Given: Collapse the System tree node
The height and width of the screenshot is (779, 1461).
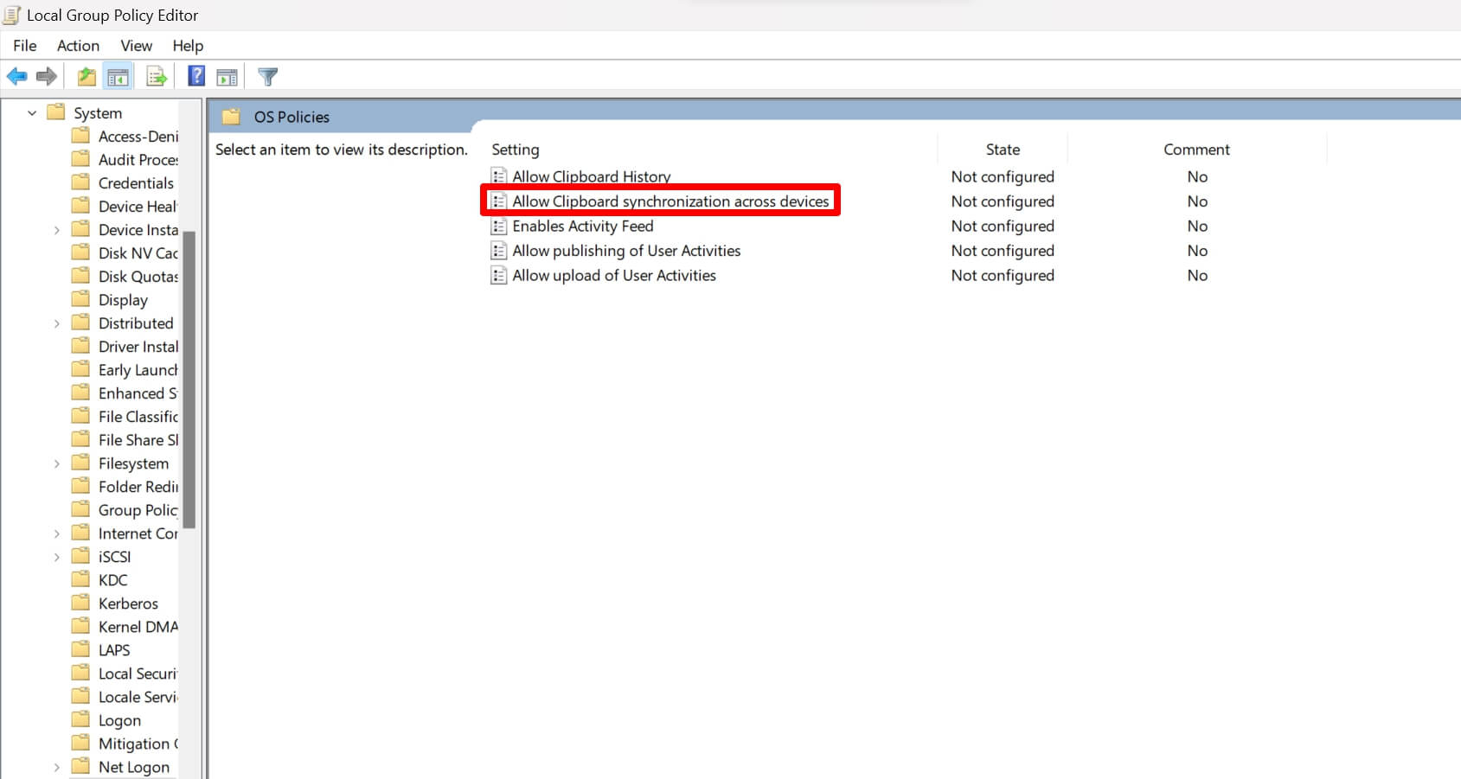Looking at the screenshot, I should click(32, 112).
